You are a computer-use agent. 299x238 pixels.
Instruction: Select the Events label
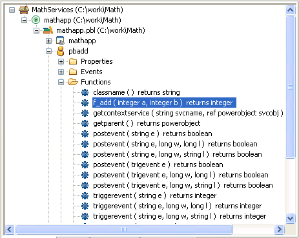coord(92,72)
